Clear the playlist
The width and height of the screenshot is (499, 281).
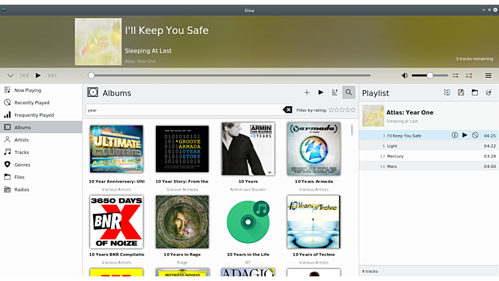click(488, 92)
